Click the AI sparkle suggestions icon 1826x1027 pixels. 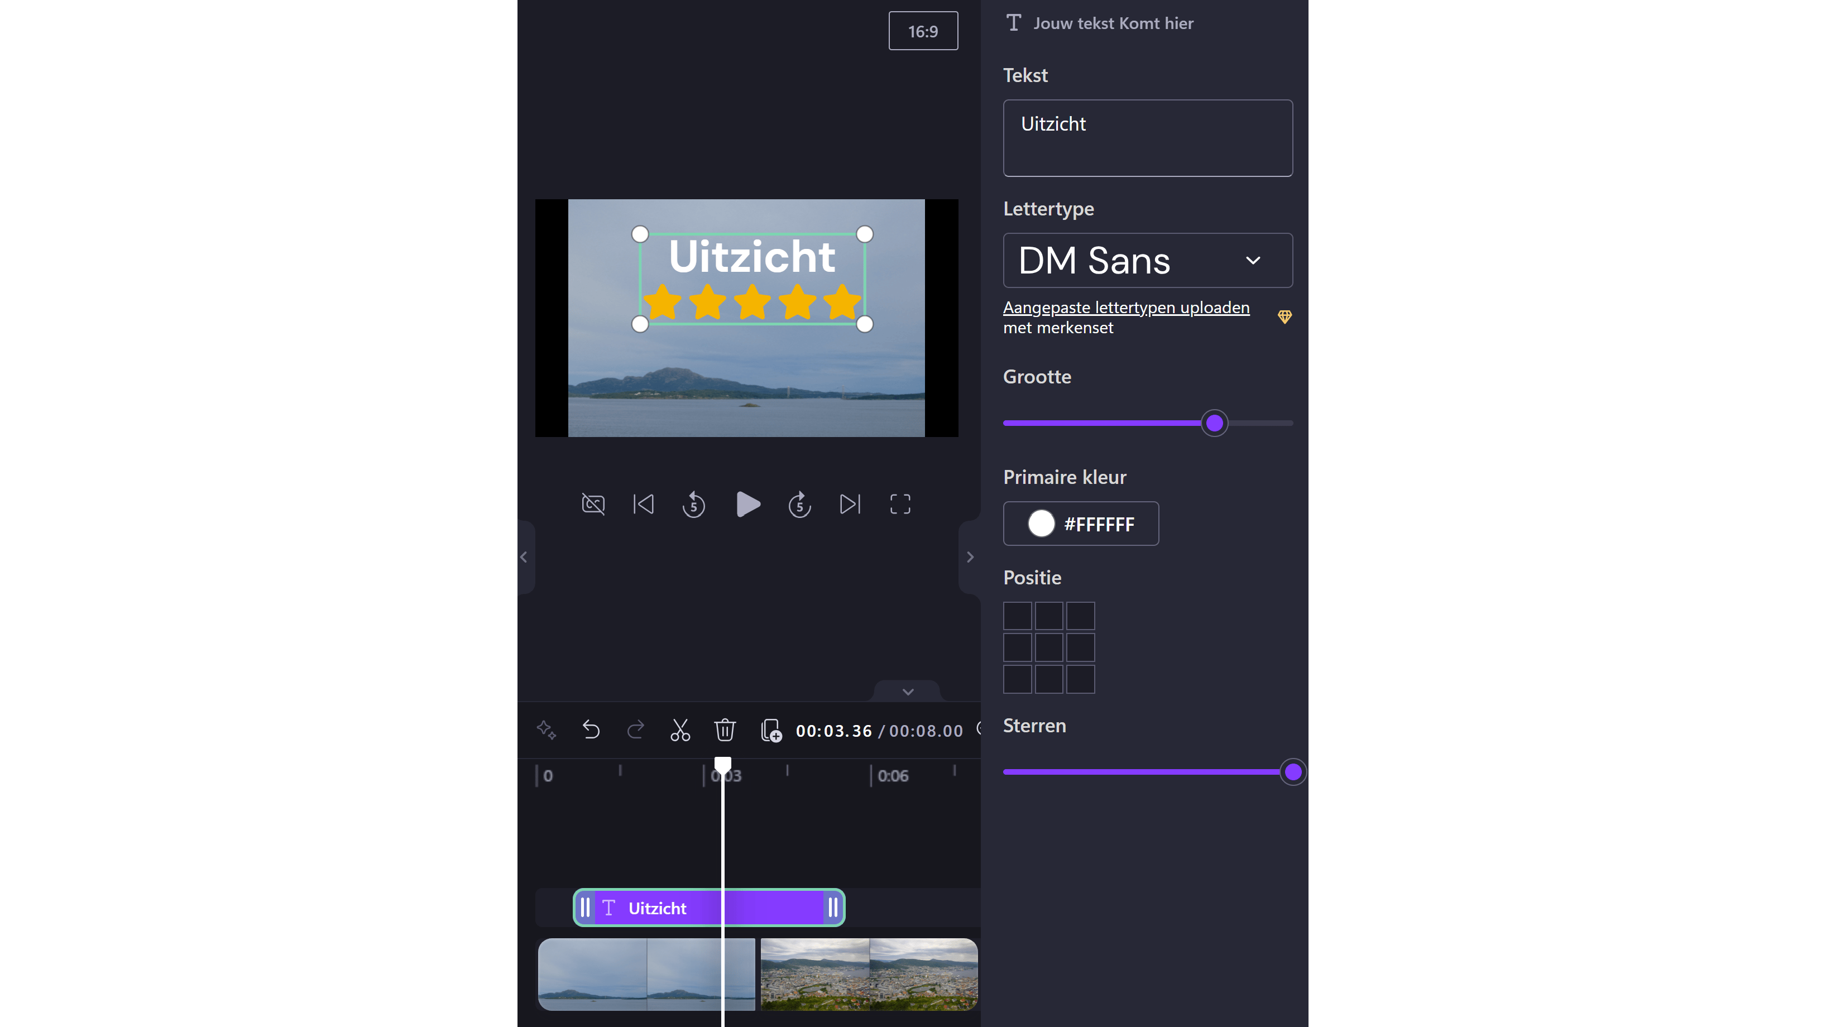(x=546, y=730)
